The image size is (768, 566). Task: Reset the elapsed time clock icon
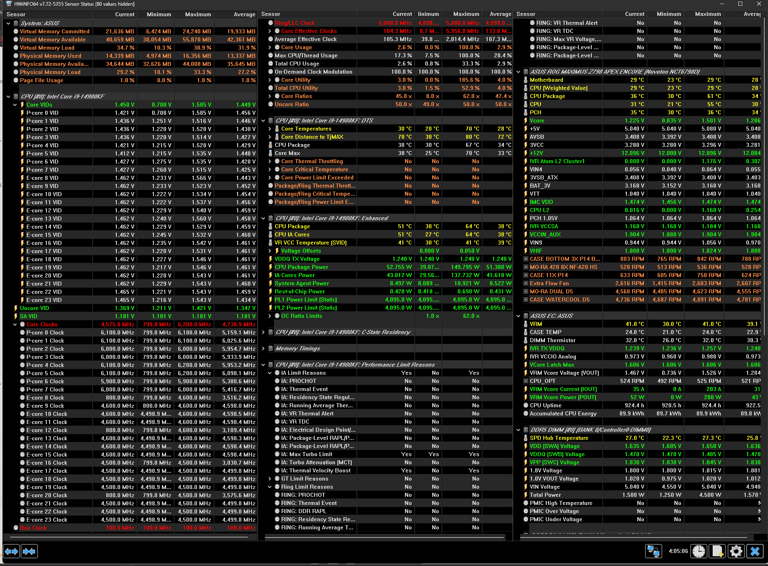(x=699, y=551)
